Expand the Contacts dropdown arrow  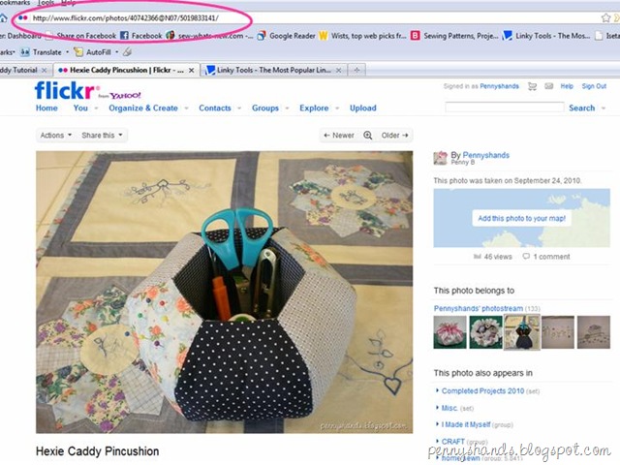[x=239, y=108]
